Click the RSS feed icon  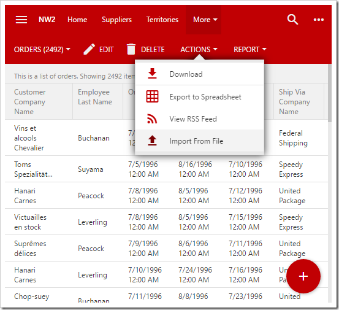(x=152, y=118)
